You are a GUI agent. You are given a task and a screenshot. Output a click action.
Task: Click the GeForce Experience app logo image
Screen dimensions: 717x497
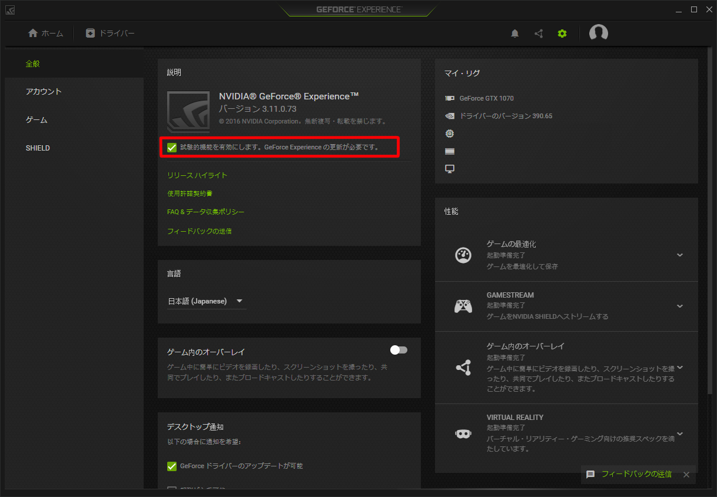pos(188,112)
